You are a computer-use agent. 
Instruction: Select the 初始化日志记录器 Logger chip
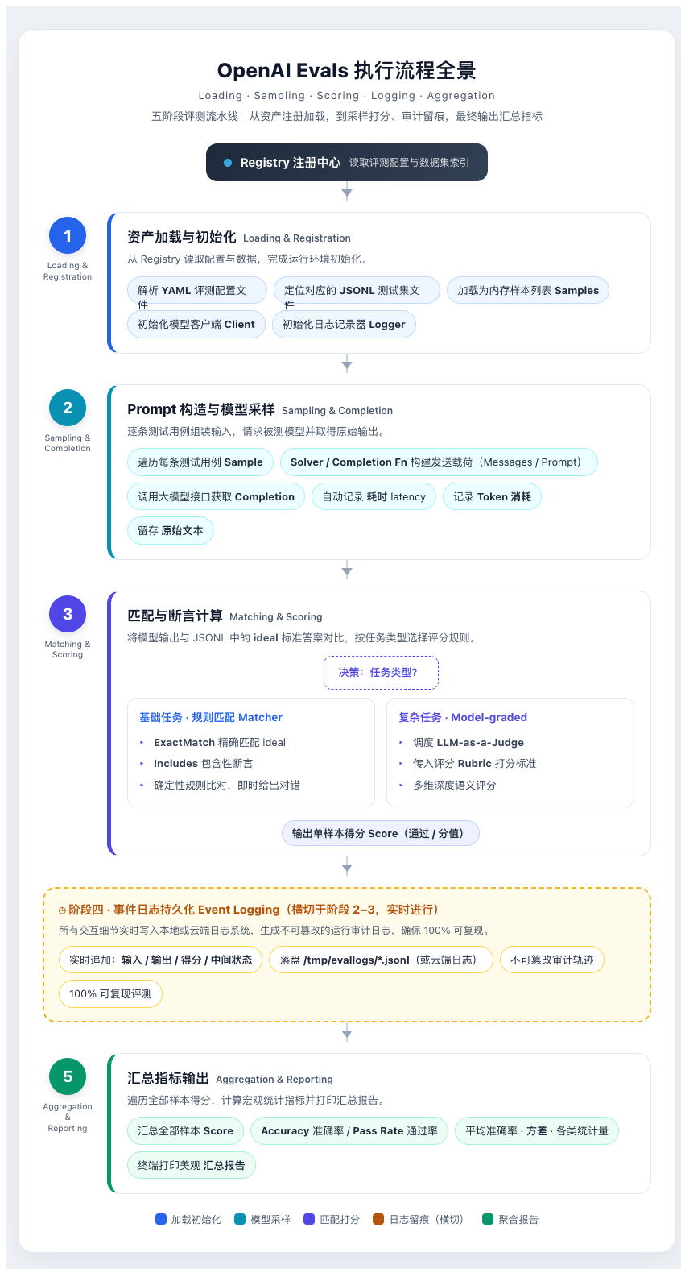(344, 324)
